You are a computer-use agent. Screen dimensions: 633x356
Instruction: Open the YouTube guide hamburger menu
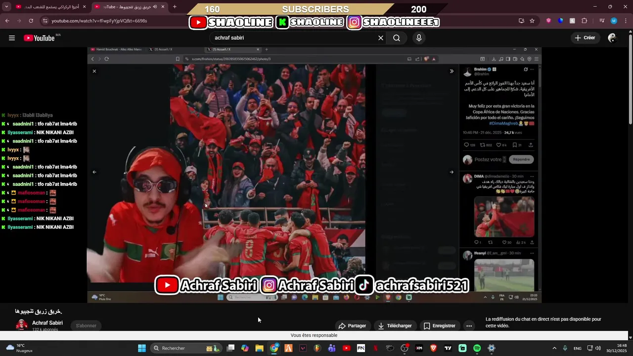[x=12, y=38]
